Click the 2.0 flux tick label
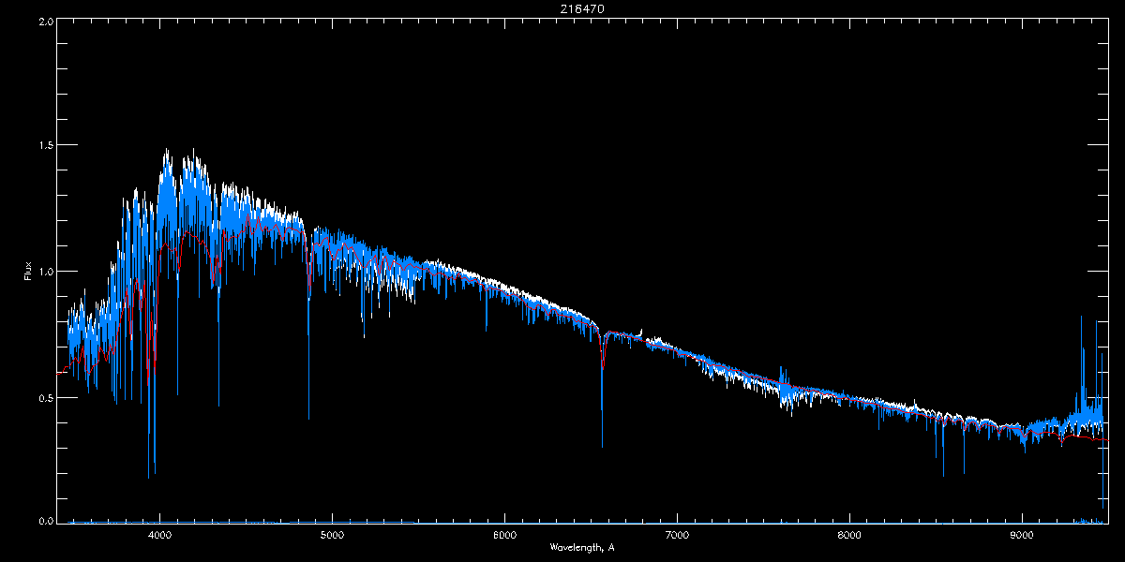Viewport: 1125px width, 562px height. [45, 21]
